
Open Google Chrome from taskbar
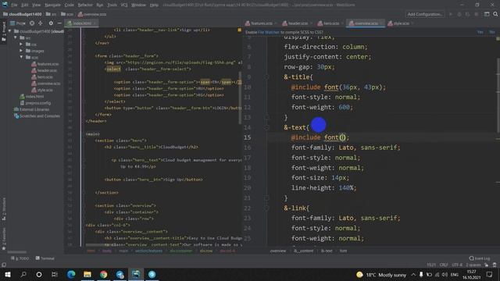click(x=104, y=274)
